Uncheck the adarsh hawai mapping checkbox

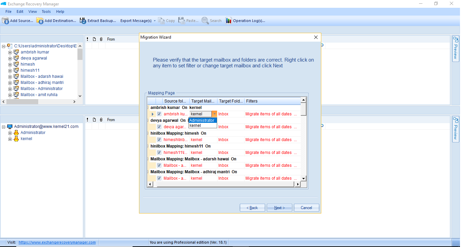pyautogui.click(x=159, y=165)
